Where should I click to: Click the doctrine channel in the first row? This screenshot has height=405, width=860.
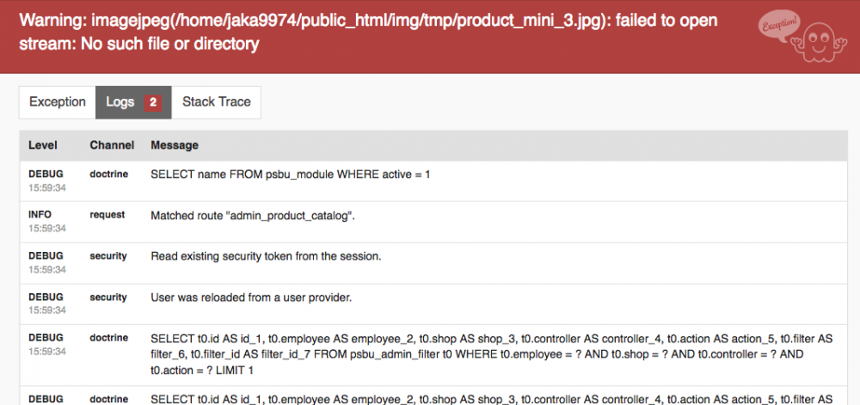[109, 174]
